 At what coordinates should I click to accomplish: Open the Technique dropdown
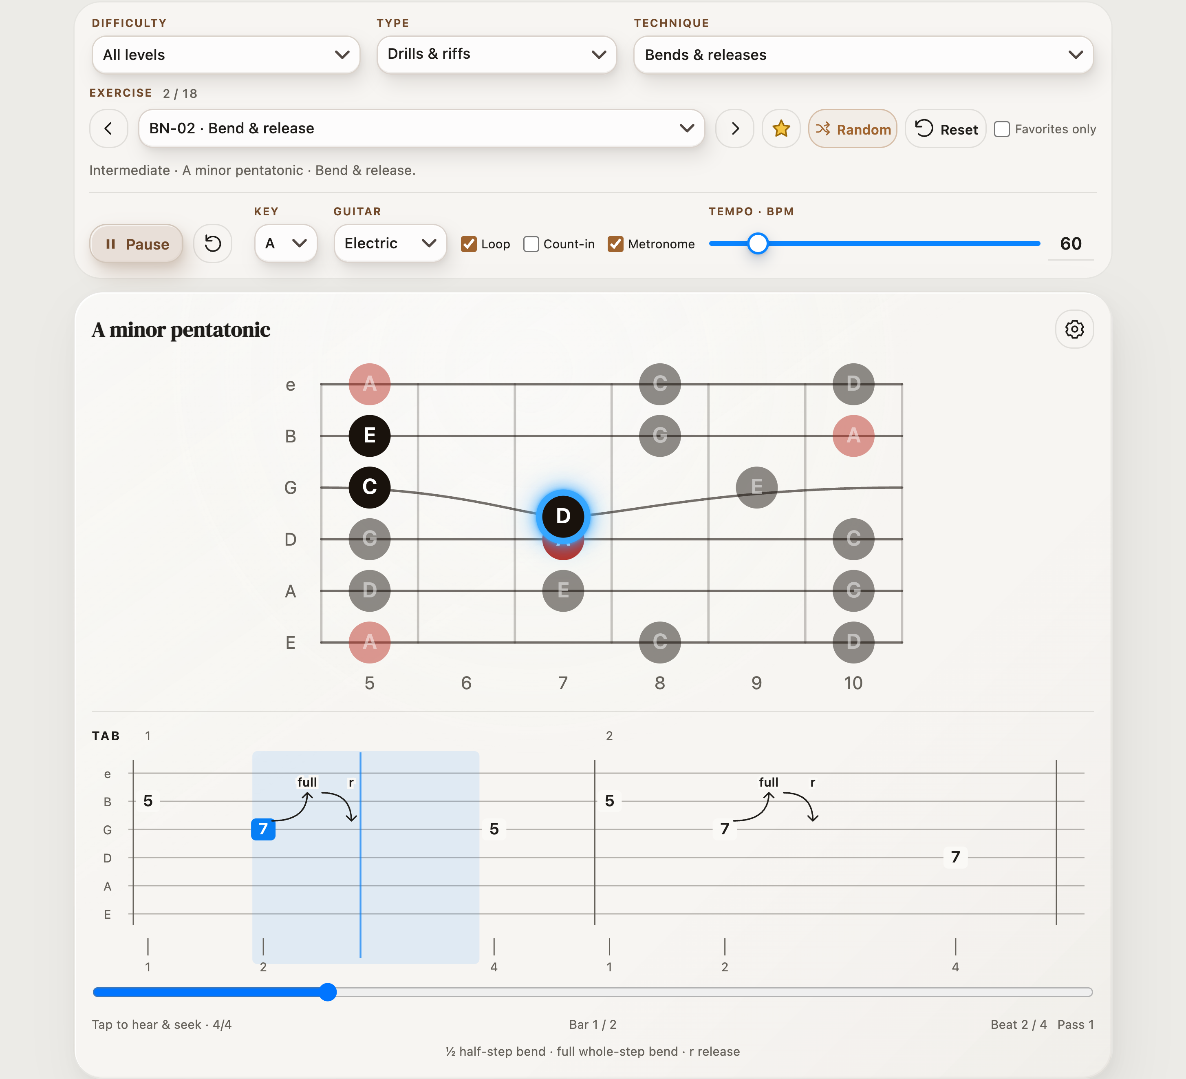(863, 55)
